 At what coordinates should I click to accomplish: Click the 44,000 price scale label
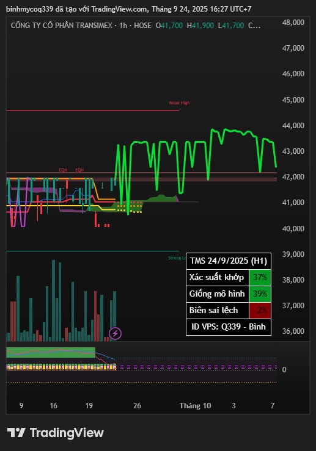coord(293,125)
